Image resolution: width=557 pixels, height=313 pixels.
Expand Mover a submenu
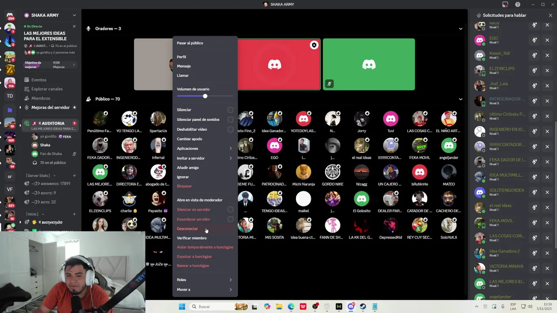coord(205,290)
